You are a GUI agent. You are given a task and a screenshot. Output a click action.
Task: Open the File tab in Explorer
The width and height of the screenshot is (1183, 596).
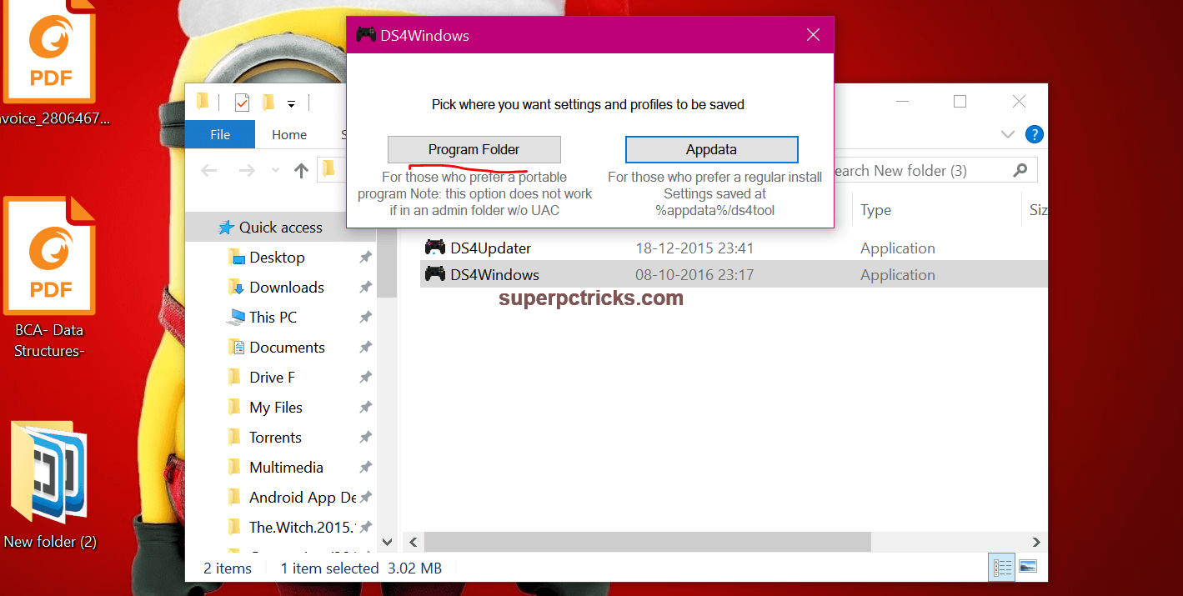pyautogui.click(x=220, y=134)
